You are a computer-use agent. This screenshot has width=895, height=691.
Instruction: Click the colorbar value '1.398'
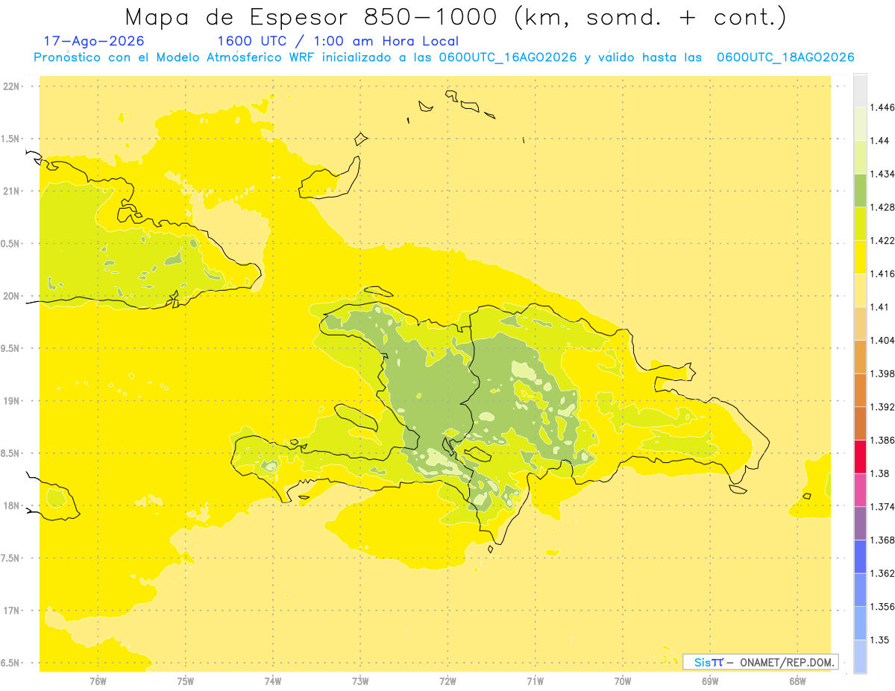coord(882,373)
